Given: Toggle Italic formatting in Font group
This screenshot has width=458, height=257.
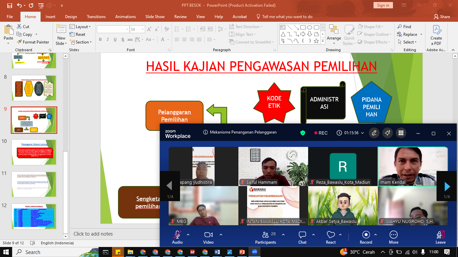Looking at the screenshot, I should 107,39.
